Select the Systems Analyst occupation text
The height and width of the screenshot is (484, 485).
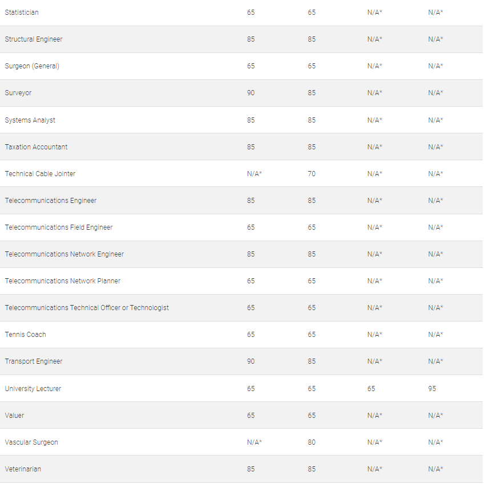coord(30,120)
